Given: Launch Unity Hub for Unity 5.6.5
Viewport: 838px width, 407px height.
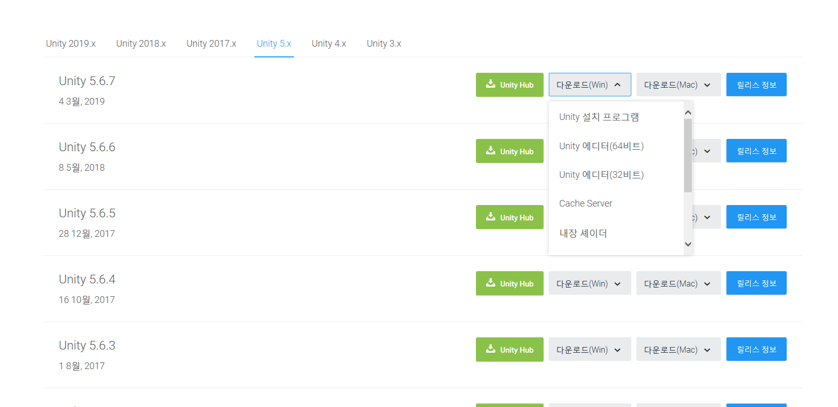Looking at the screenshot, I should 510,217.
